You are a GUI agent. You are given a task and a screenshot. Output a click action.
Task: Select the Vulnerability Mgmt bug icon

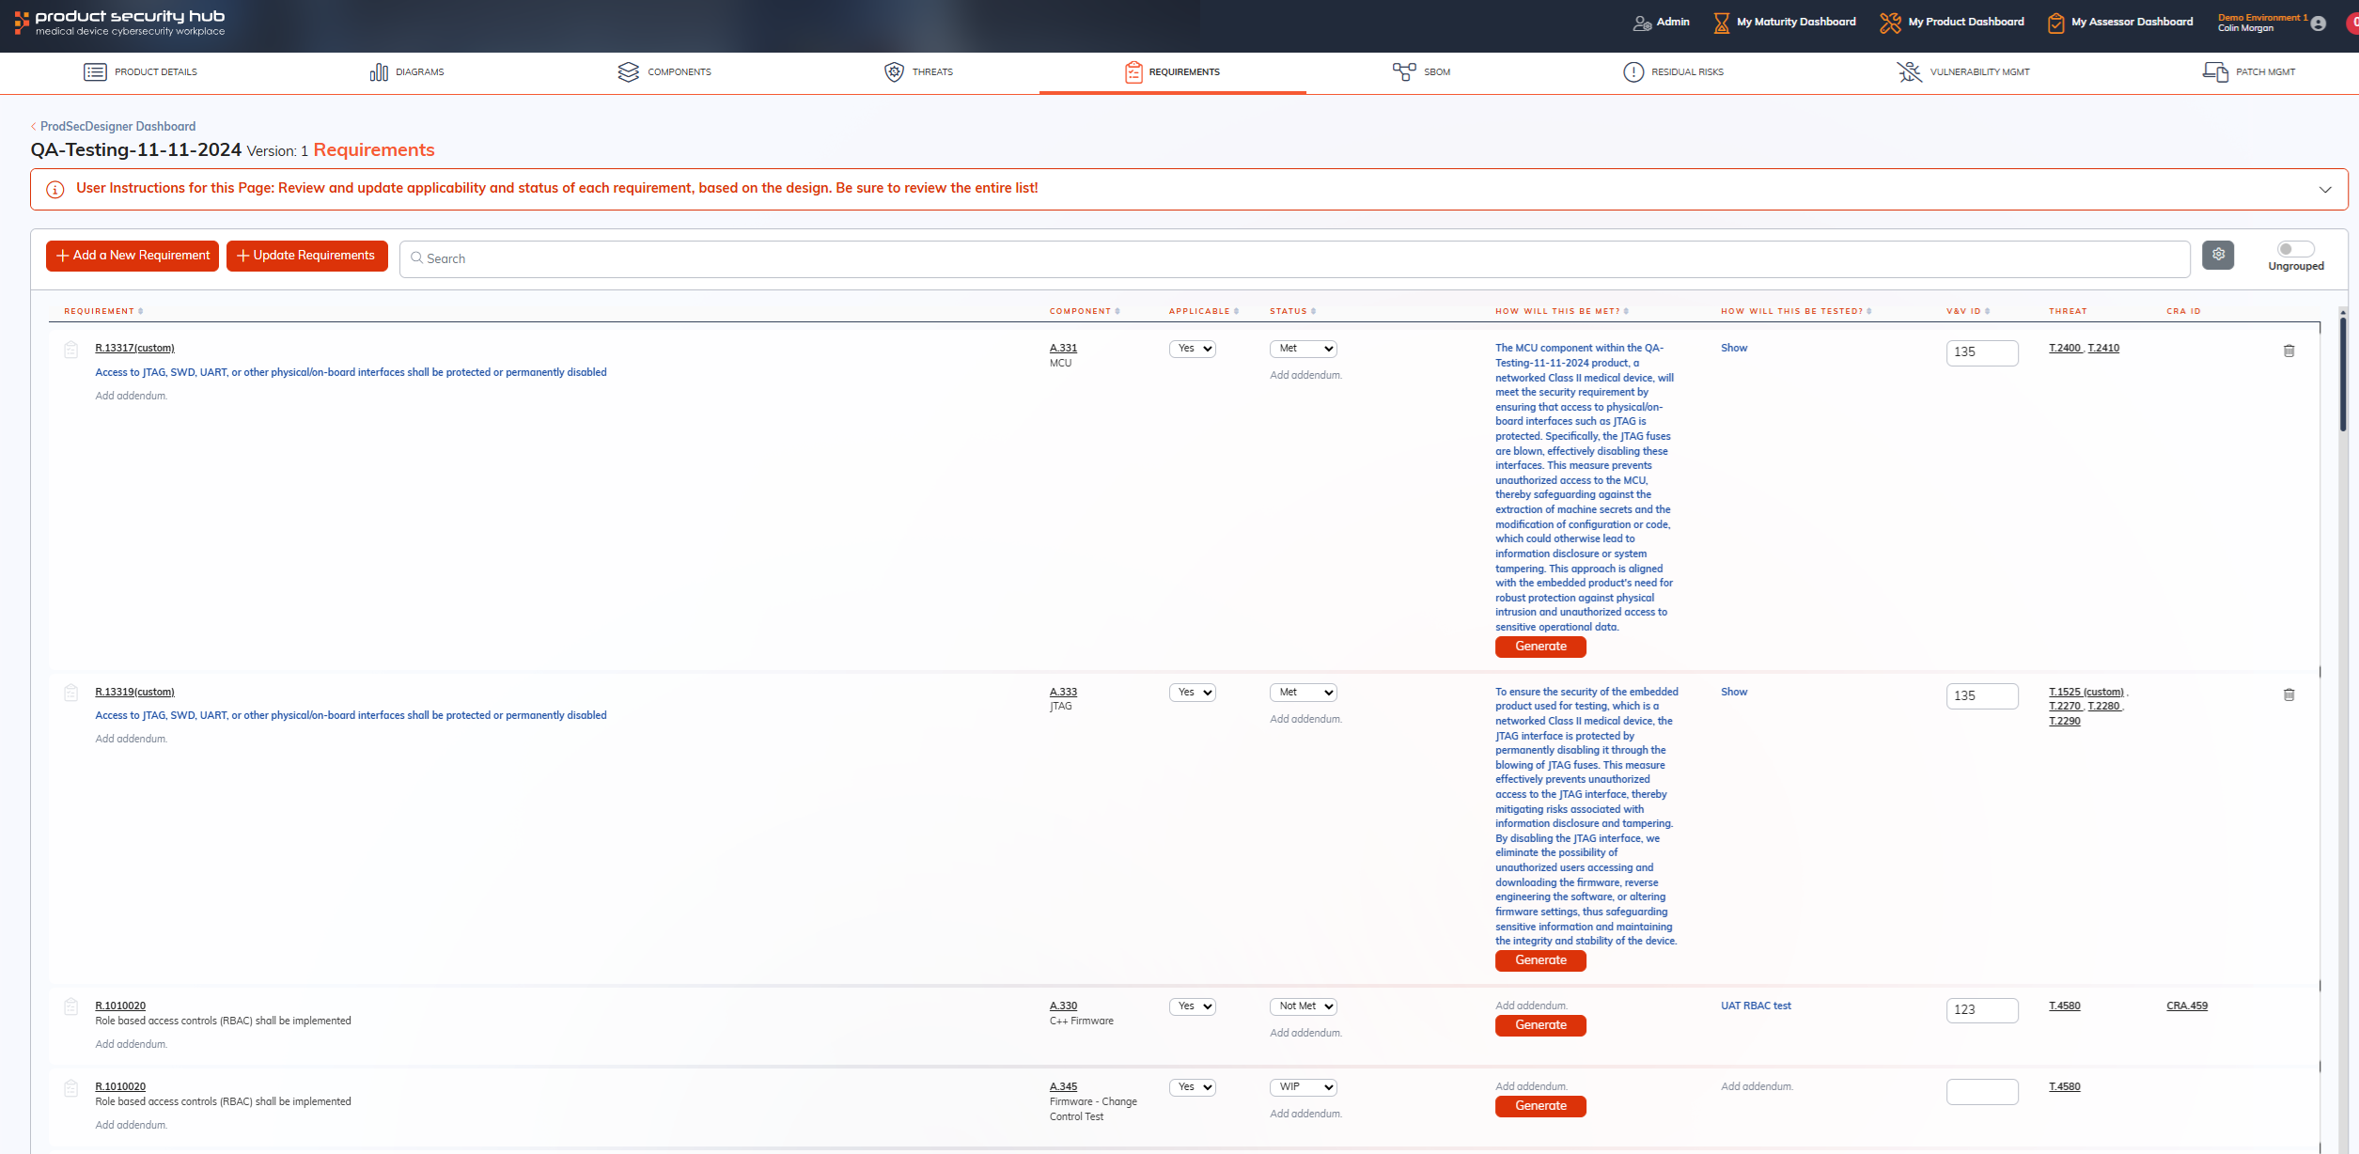coord(1910,70)
